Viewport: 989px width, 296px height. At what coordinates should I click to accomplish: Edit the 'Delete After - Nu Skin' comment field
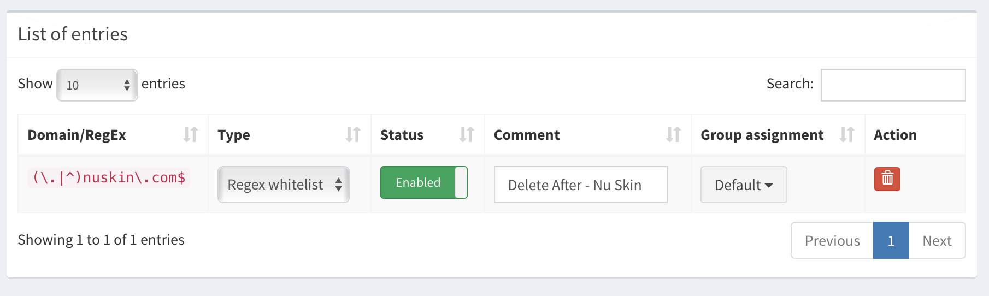(580, 185)
